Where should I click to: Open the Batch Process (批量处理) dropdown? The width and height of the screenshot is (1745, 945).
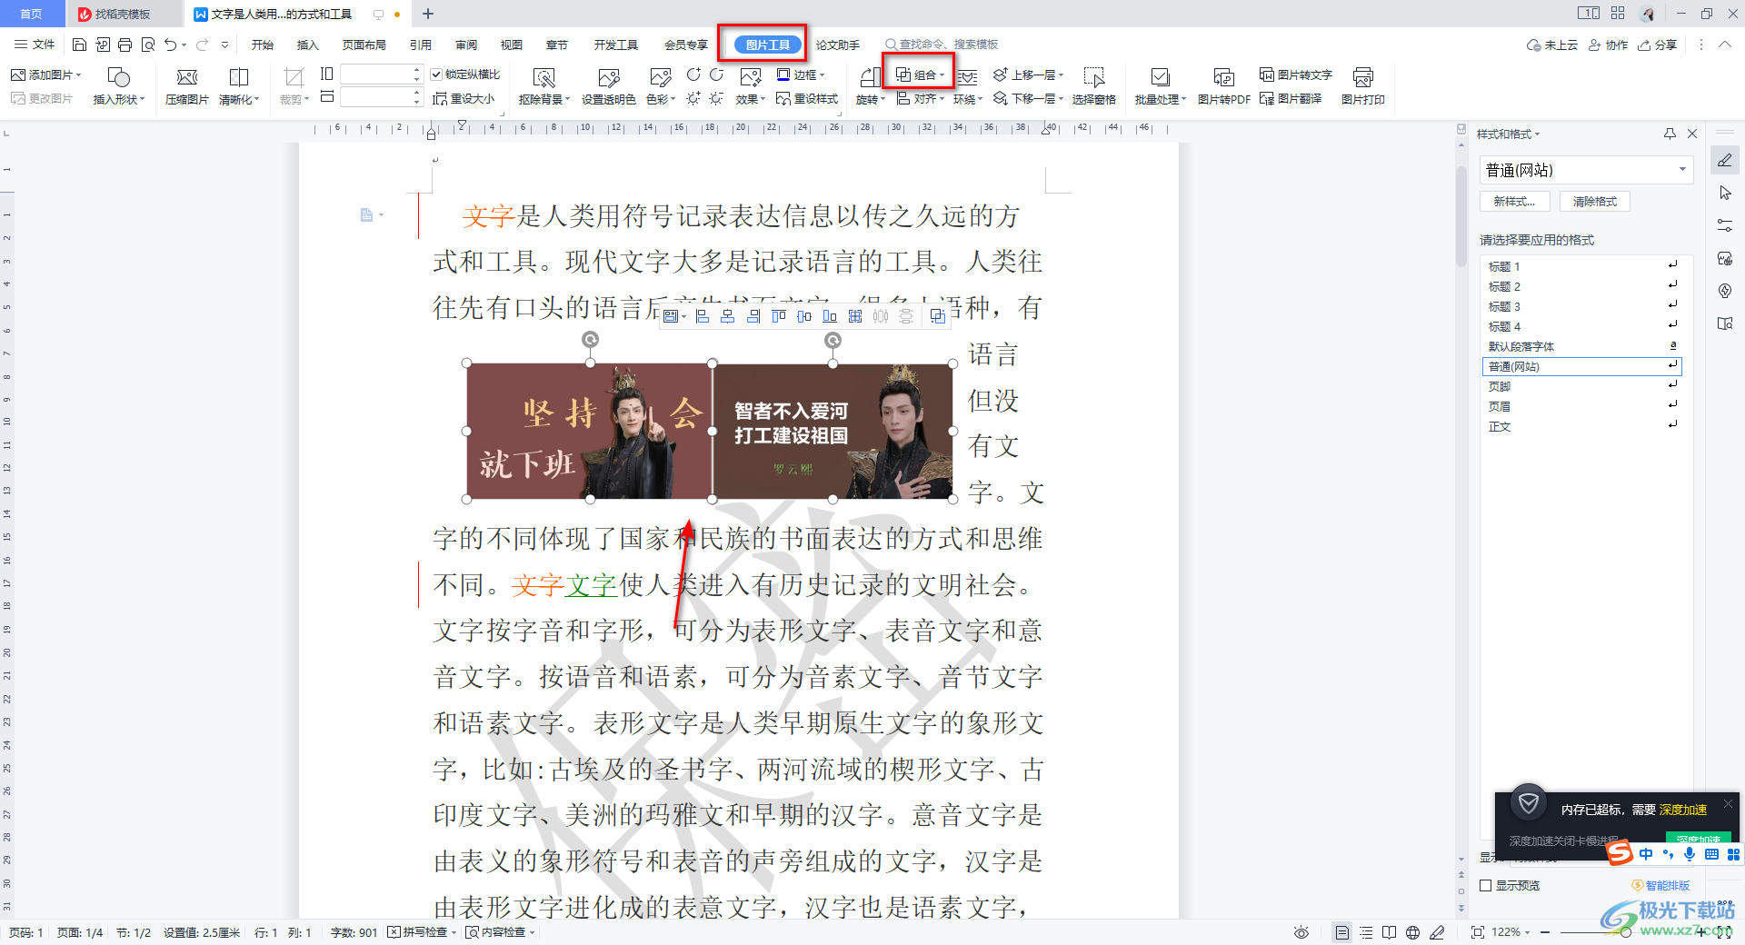pyautogui.click(x=1160, y=86)
